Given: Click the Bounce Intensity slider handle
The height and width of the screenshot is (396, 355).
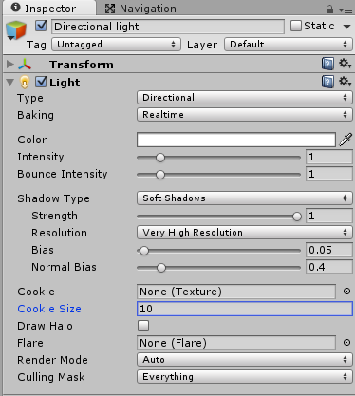Looking at the screenshot, I should (x=160, y=175).
